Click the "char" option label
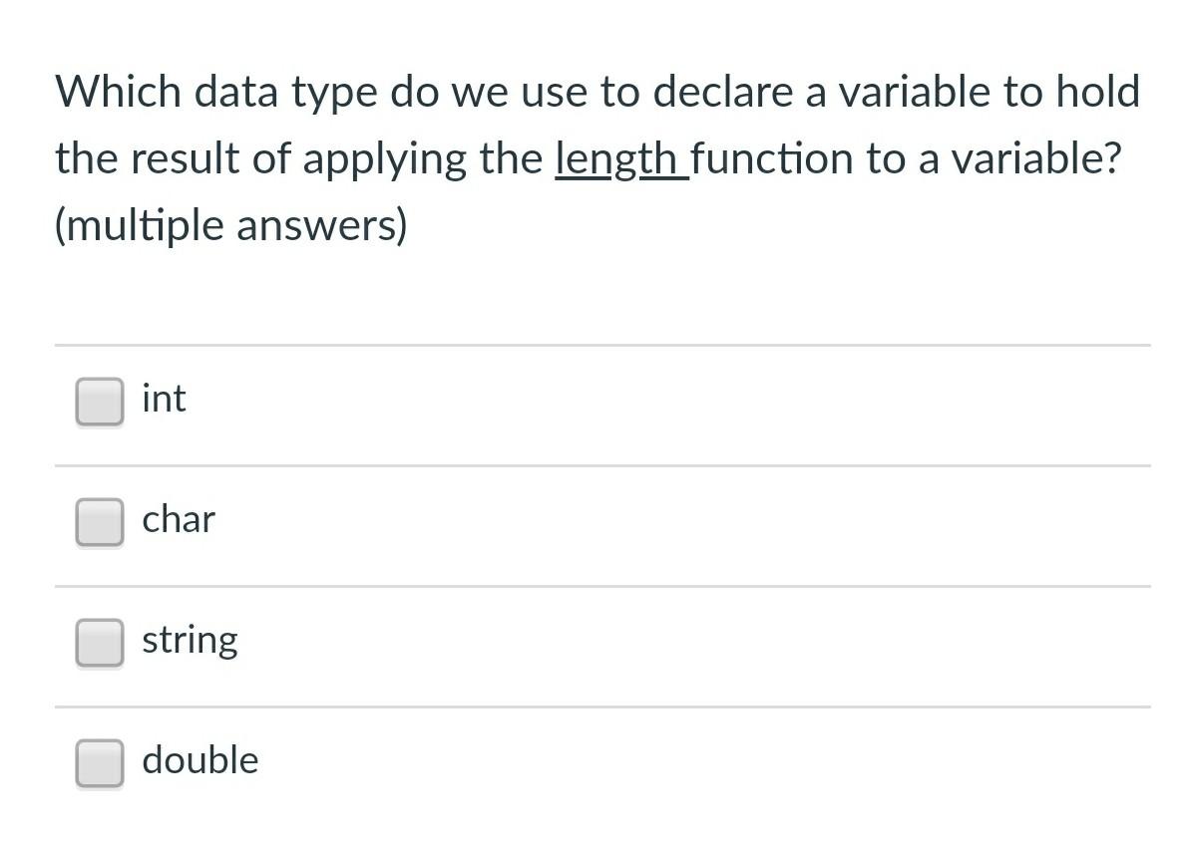The height and width of the screenshot is (843, 1189). point(179,519)
